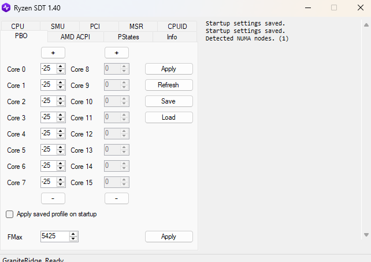
Task: Click the Core 5 offset value field
Action: 49,150
